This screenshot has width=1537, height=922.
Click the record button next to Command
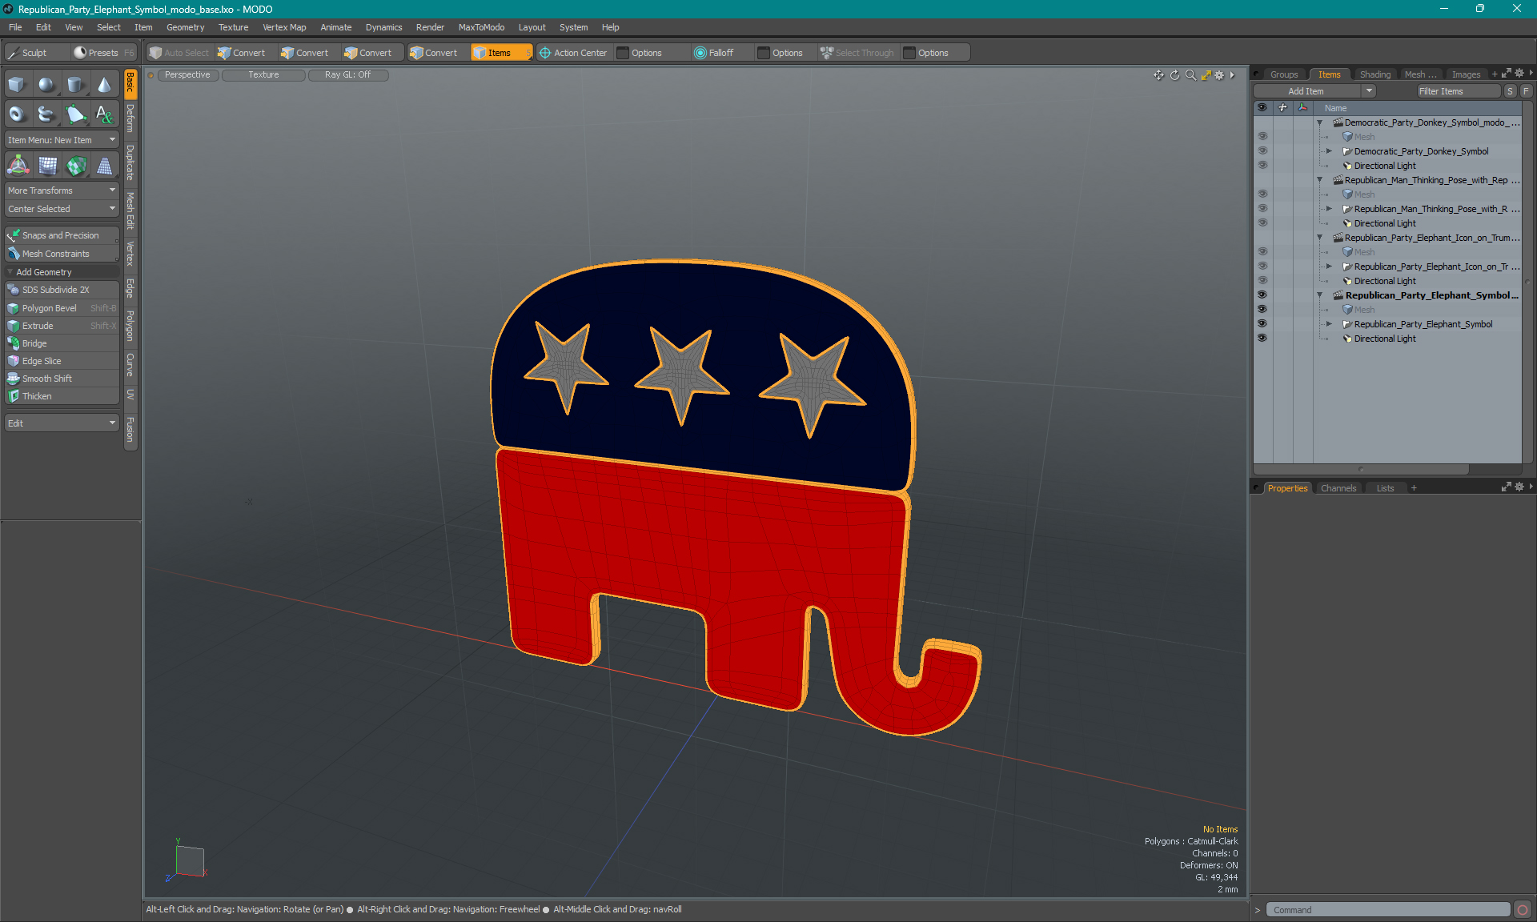pos(1523,910)
